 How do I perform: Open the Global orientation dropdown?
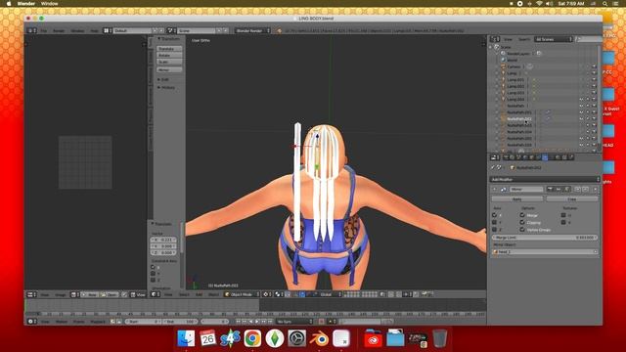tap(330, 294)
